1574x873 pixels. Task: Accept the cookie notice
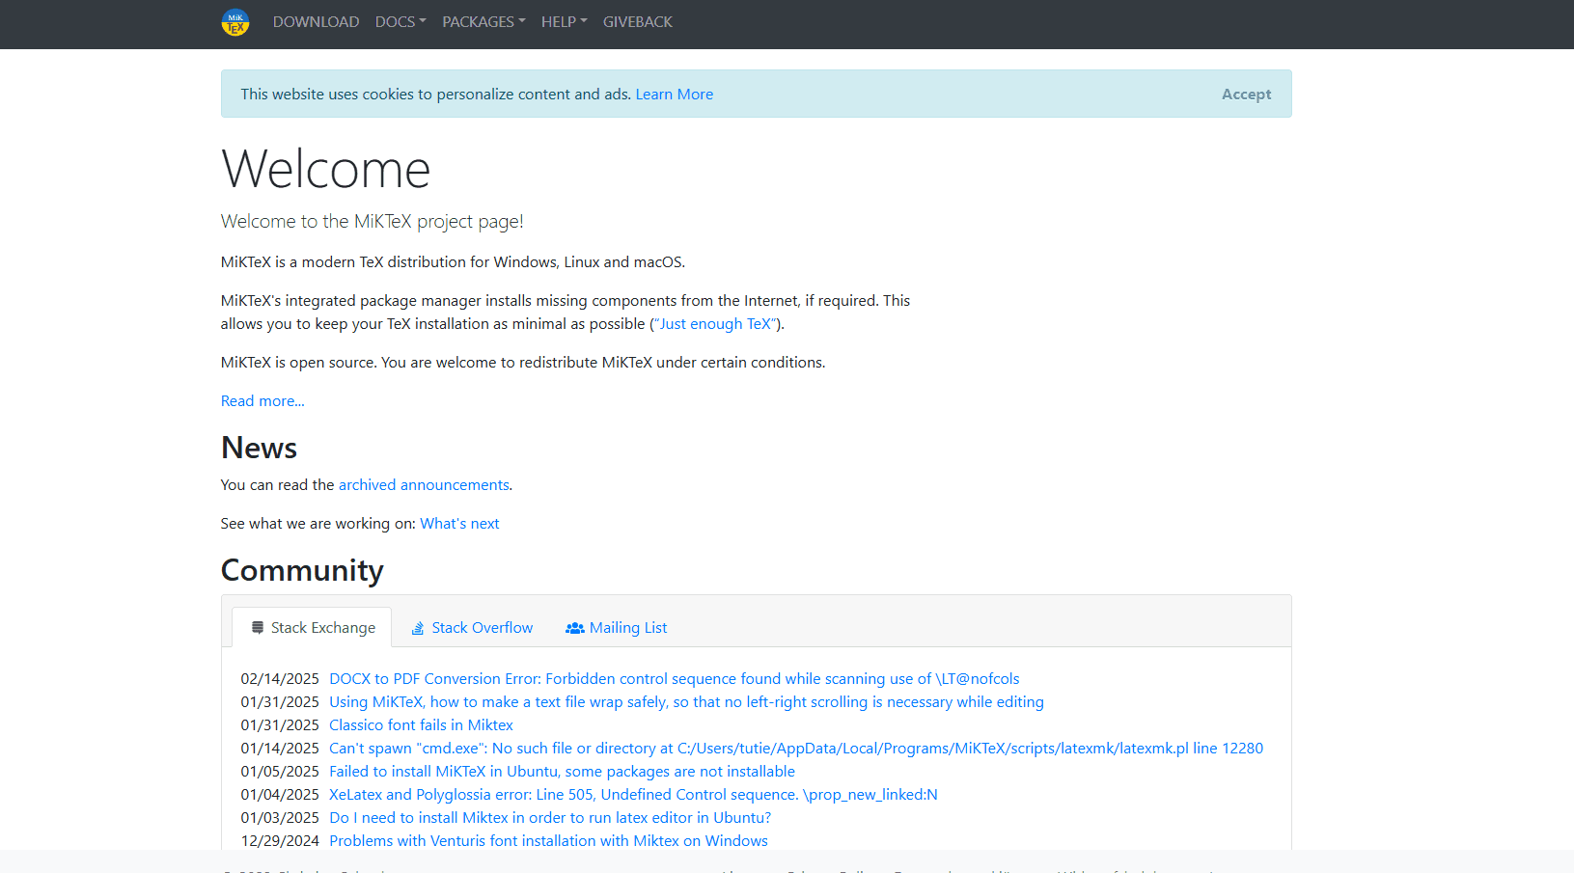pos(1246,95)
